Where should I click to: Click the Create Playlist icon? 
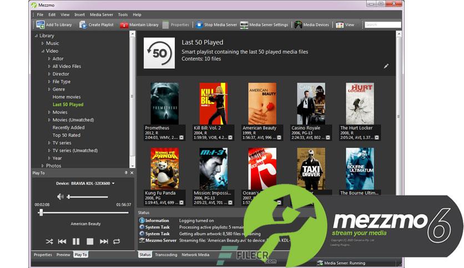[x=83, y=25]
